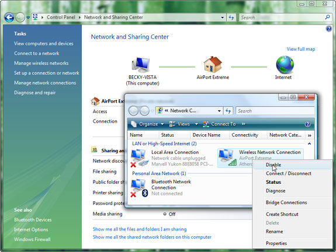Refresh the Network Connections window
The height and width of the screenshot is (252, 336).
coord(228,111)
